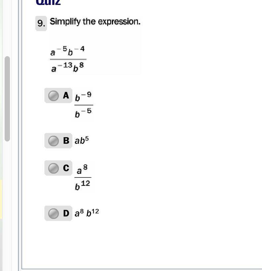Select radio button for answer A

click(54, 96)
